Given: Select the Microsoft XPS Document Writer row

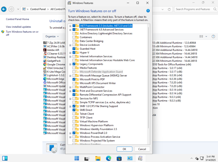Looking at the screenshot, I should (x=98, y=83).
